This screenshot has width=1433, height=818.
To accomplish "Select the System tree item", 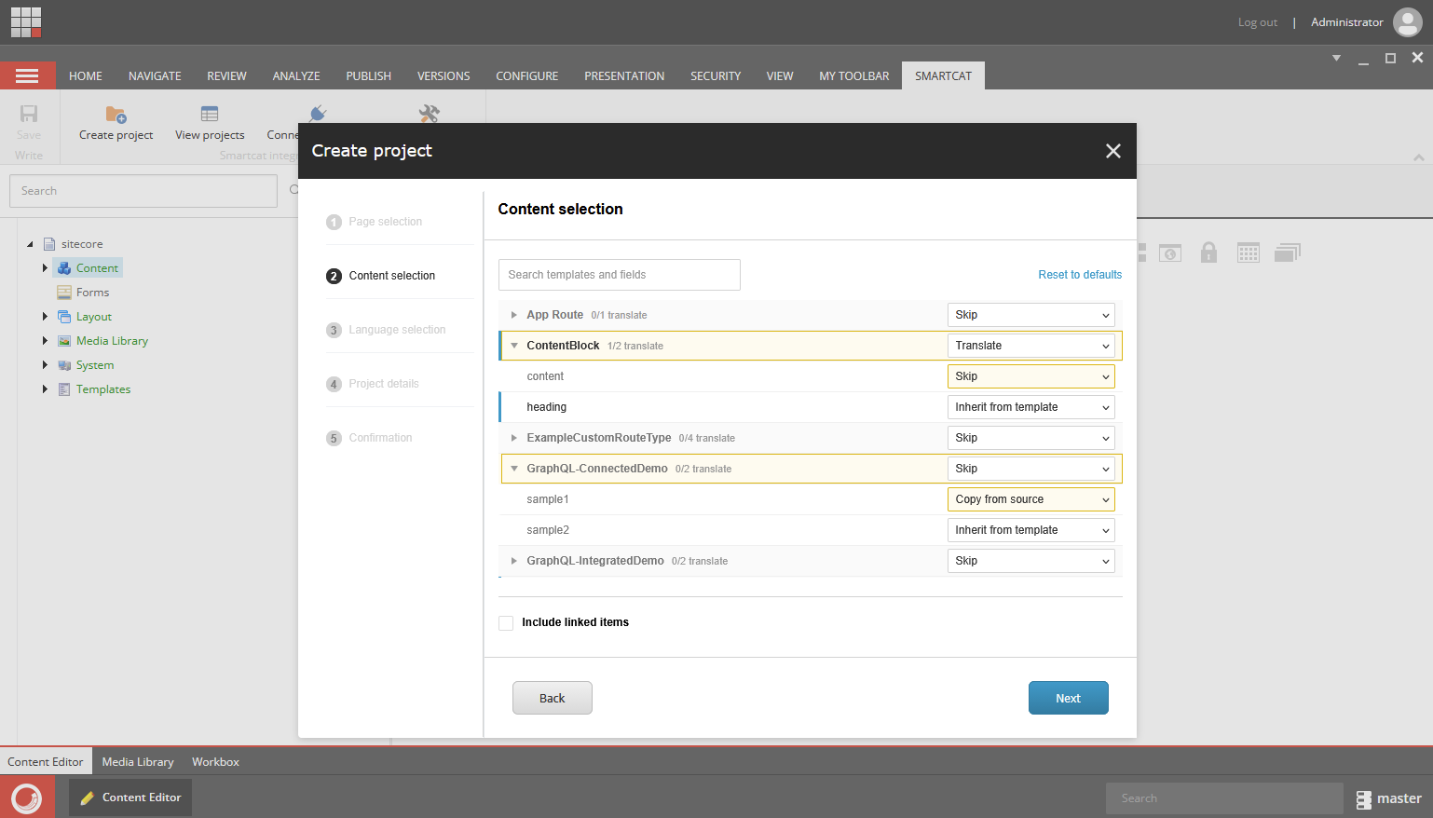I will coord(95,365).
